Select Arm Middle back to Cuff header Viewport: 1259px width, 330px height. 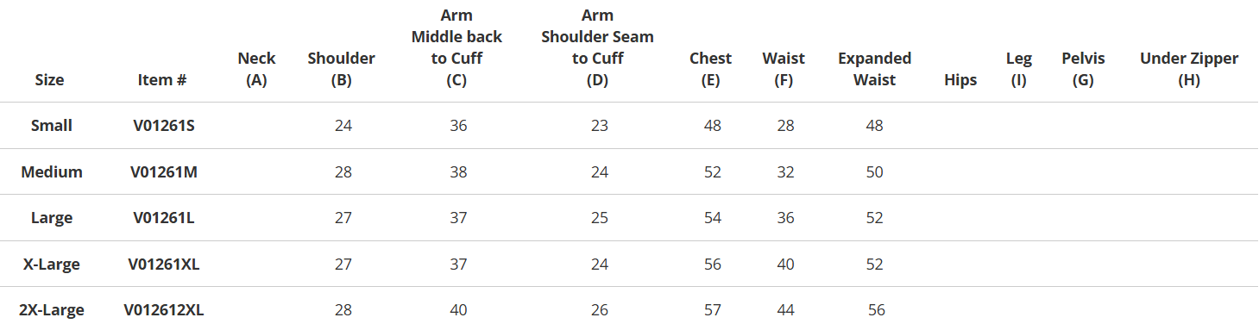click(456, 47)
